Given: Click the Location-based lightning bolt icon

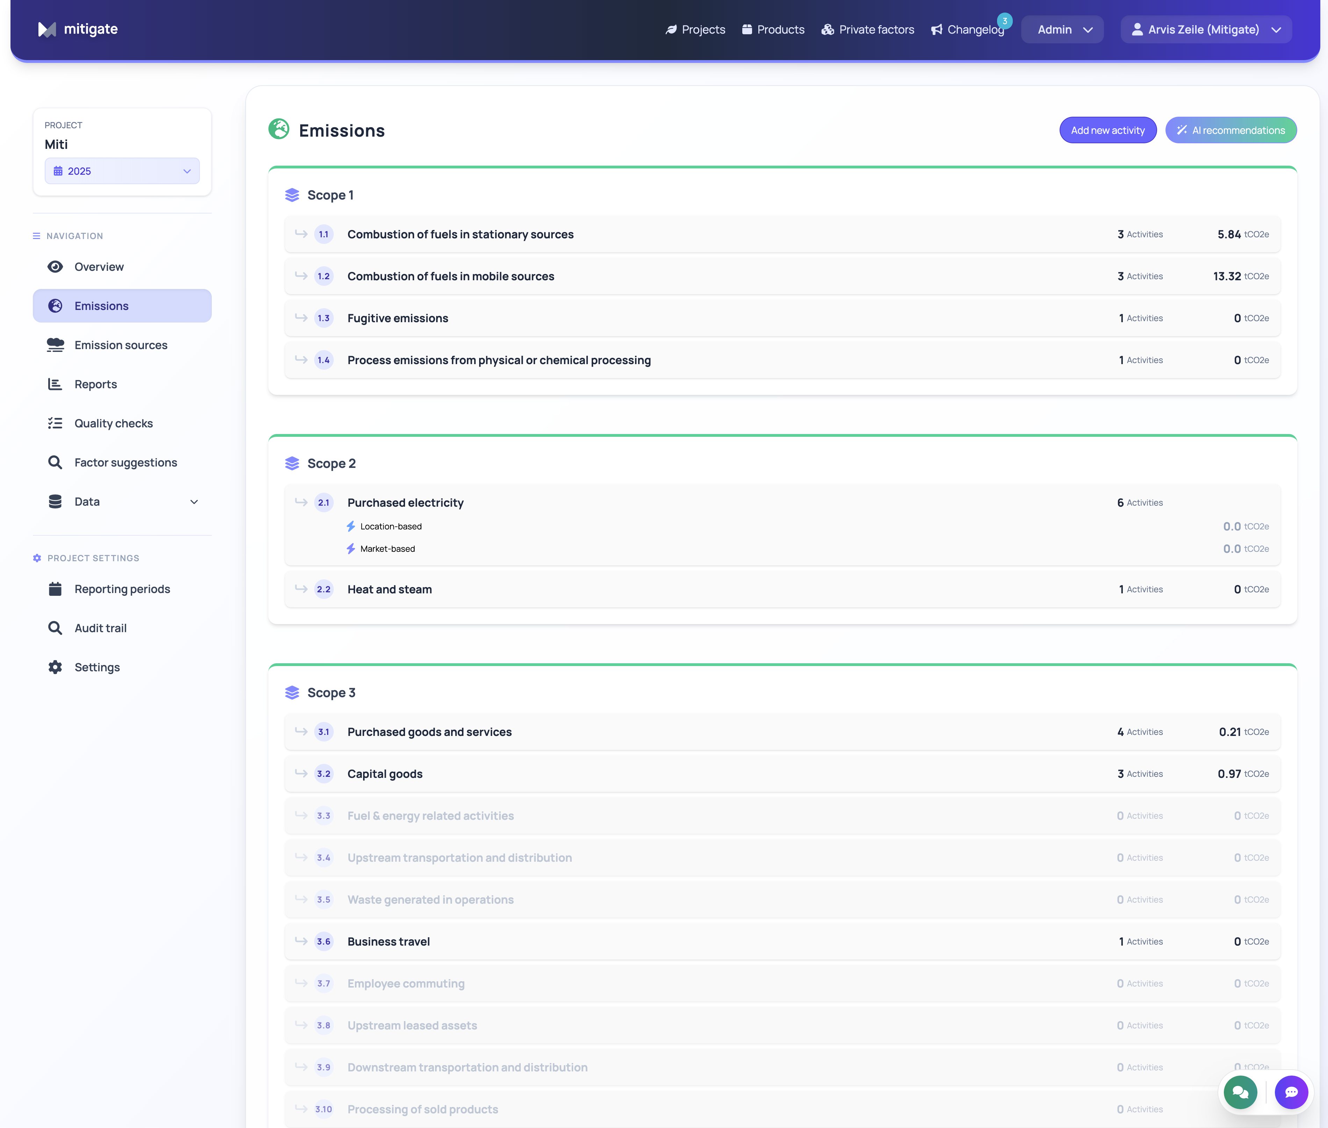Looking at the screenshot, I should click(x=351, y=526).
